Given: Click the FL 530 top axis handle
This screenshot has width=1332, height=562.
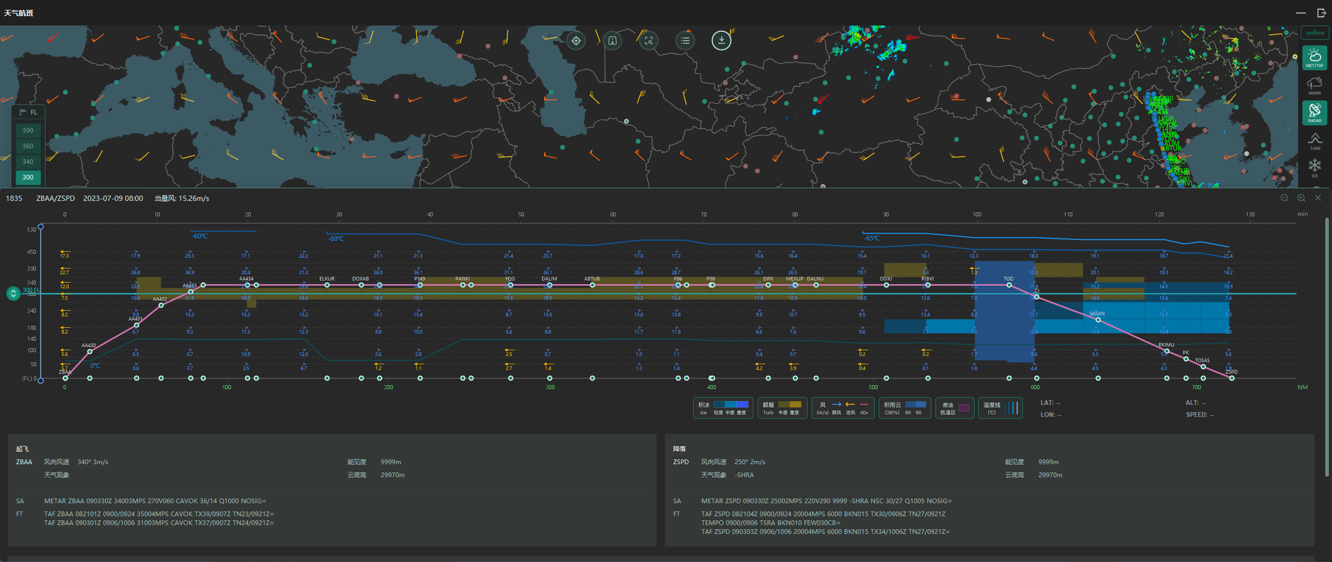Looking at the screenshot, I should coord(41,227).
